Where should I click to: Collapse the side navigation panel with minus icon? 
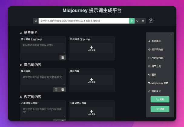pos(171,35)
